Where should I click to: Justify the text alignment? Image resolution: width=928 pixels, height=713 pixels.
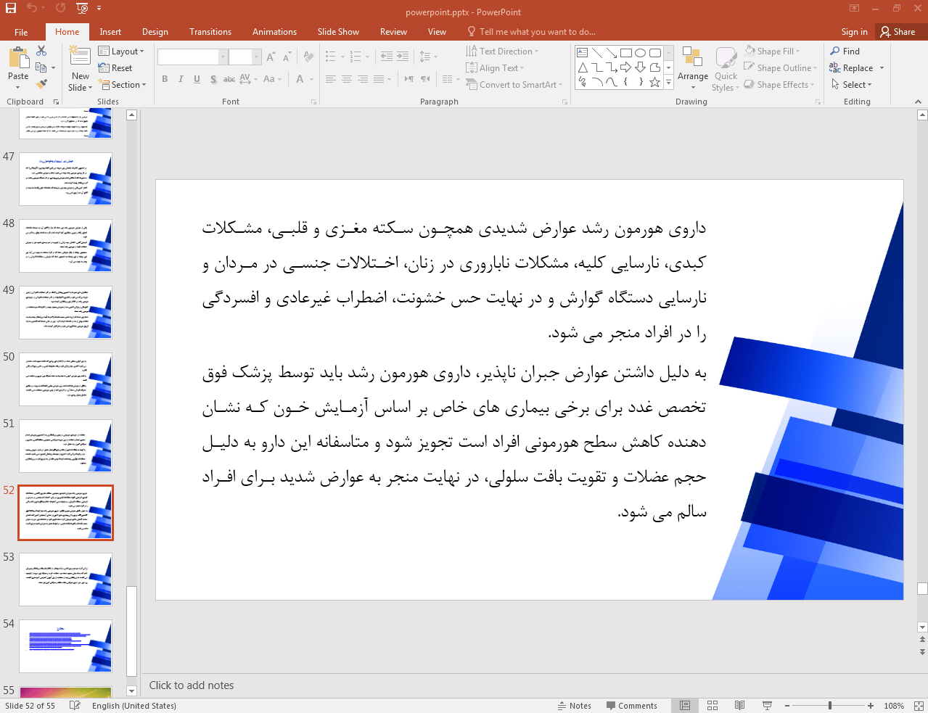(x=379, y=79)
